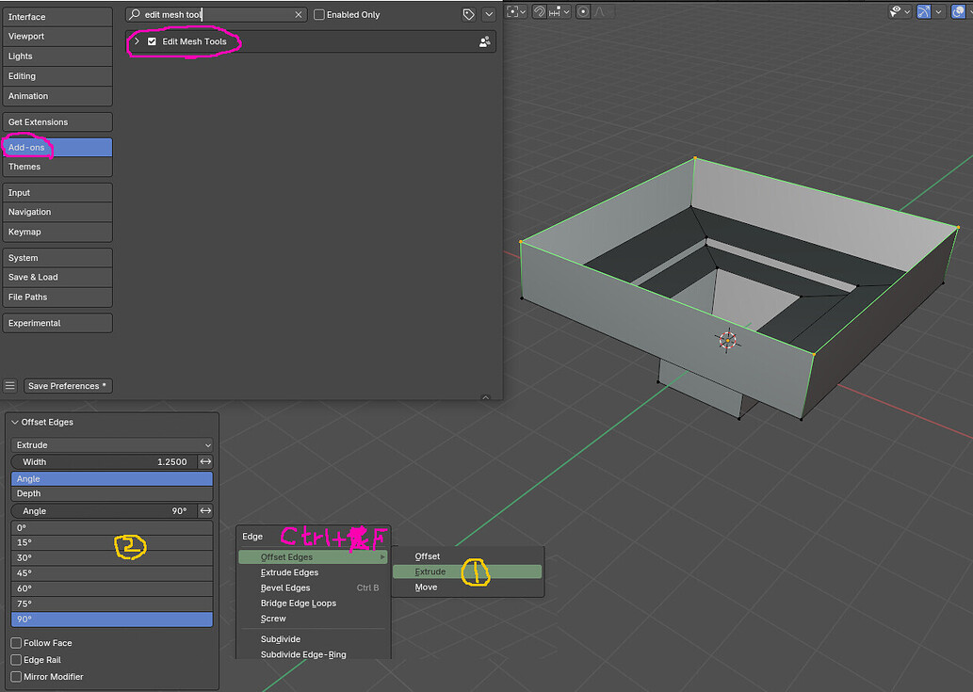Toggle the show overlays icon
Viewport: 973px width, 692px height.
(958, 11)
